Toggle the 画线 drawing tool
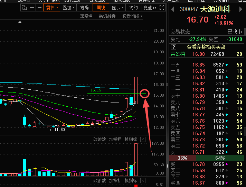Screen dimensions: 246x187 (101, 8)
